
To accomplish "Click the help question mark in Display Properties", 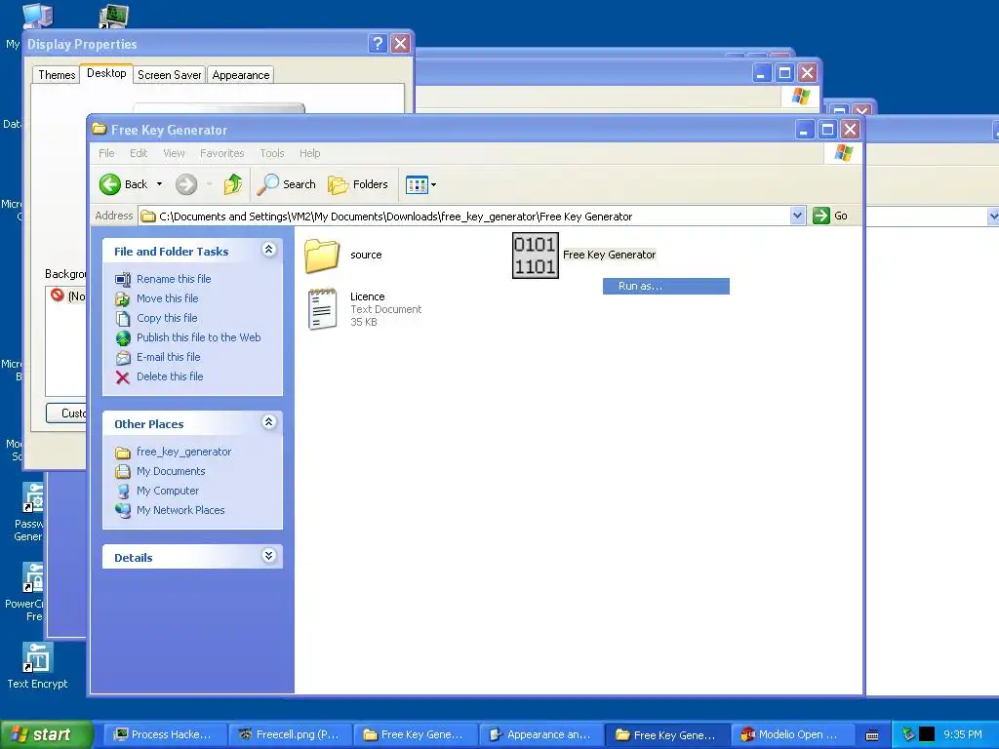I will click(378, 43).
